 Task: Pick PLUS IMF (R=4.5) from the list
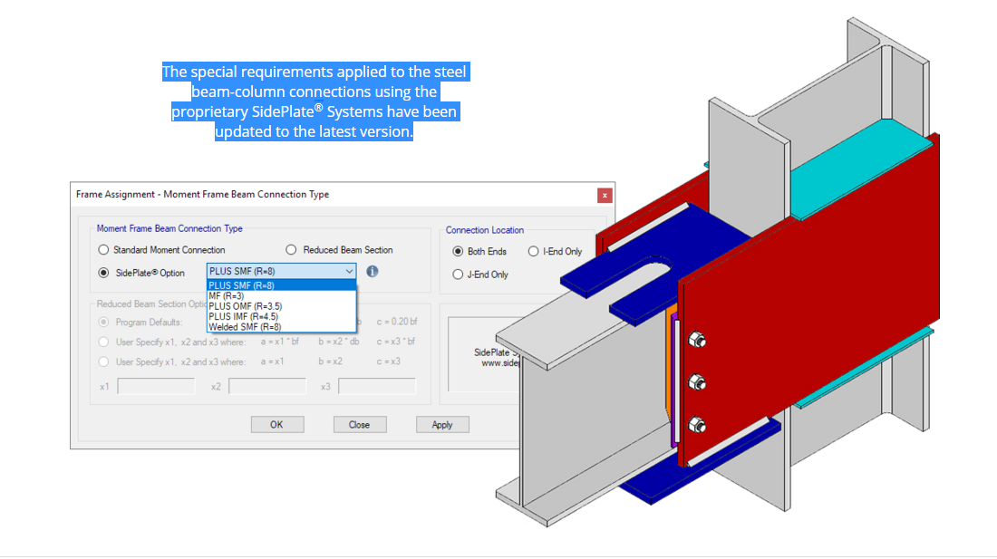point(281,316)
